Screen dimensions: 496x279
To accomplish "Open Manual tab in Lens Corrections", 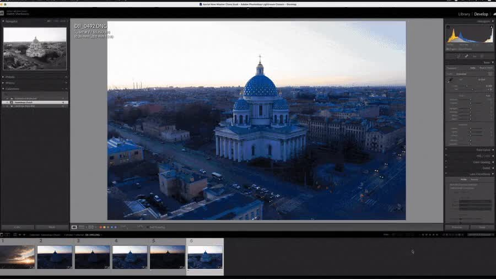I will click(x=474, y=179).
